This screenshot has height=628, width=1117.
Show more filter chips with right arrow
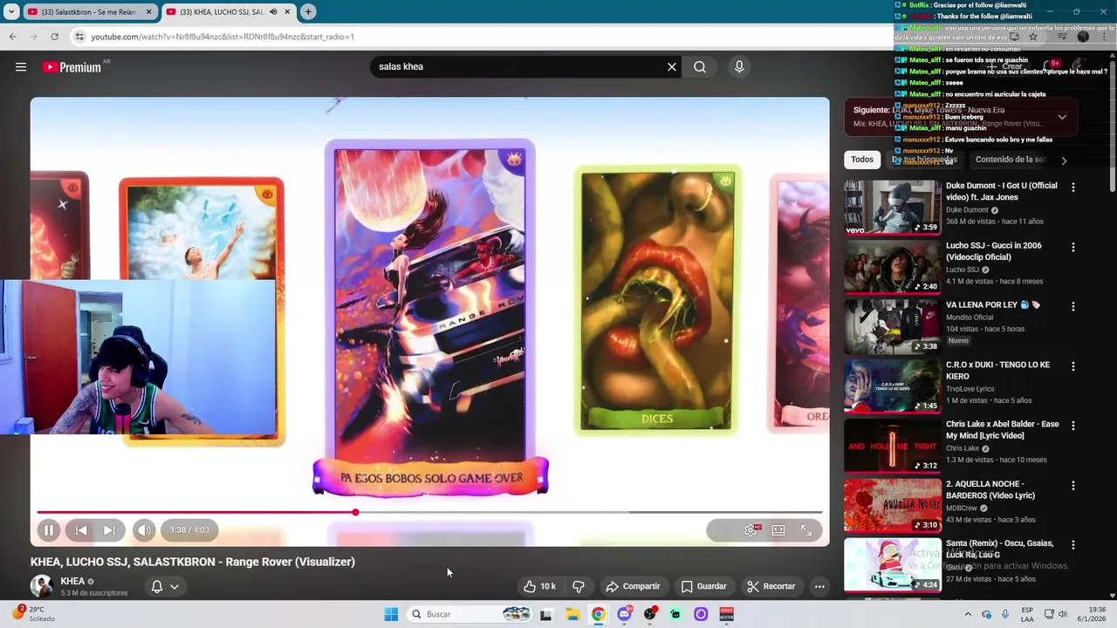[1064, 160]
